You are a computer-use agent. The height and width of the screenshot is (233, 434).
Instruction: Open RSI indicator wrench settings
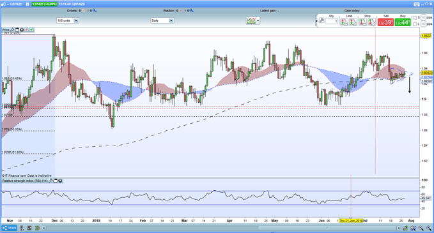coord(50,181)
